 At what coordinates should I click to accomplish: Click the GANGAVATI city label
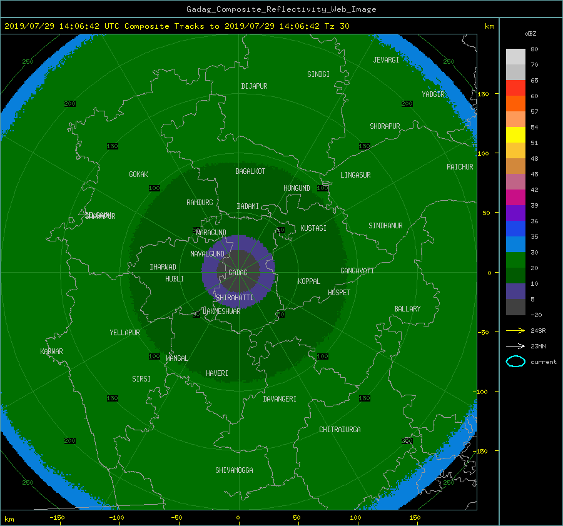[x=357, y=271]
